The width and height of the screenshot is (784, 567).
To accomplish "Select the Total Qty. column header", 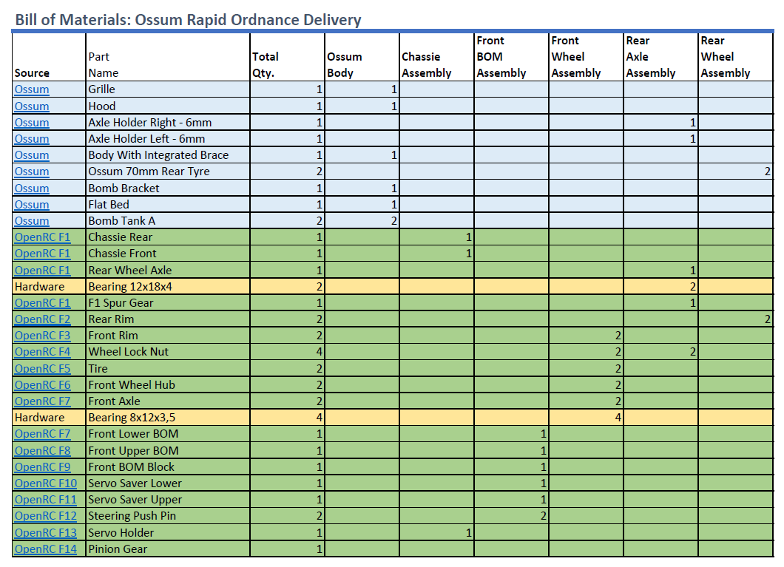I will [x=287, y=57].
